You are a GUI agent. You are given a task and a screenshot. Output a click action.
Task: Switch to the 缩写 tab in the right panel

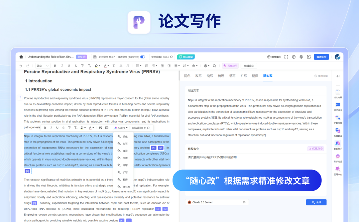pyautogui.click(x=232, y=76)
